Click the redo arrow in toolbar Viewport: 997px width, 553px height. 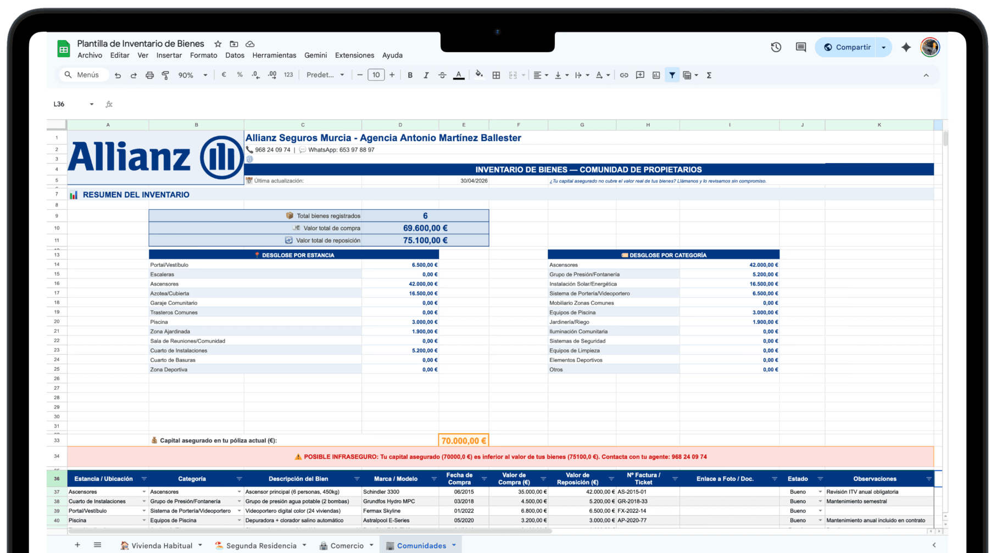click(133, 75)
